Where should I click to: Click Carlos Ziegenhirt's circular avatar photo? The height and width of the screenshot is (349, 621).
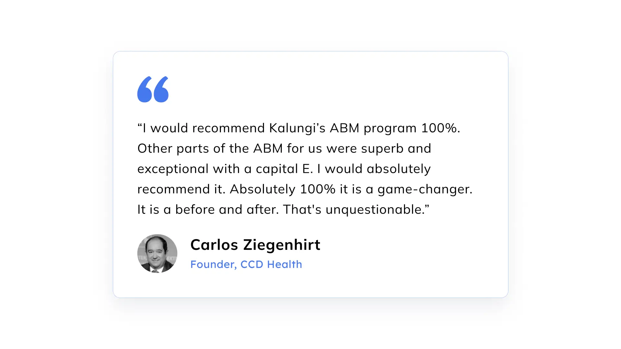pyautogui.click(x=157, y=254)
